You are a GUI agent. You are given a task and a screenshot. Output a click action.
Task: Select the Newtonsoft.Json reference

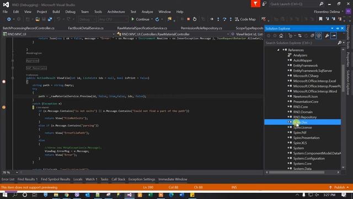pos(305,97)
